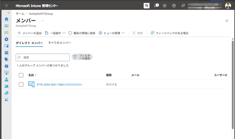This screenshot has height=139, width=235.
Task: Open Dashboard in sidebar
Action: (6, 26)
